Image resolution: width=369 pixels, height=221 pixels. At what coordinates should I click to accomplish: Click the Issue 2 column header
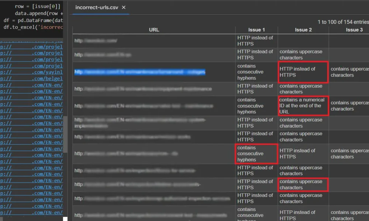(x=303, y=30)
